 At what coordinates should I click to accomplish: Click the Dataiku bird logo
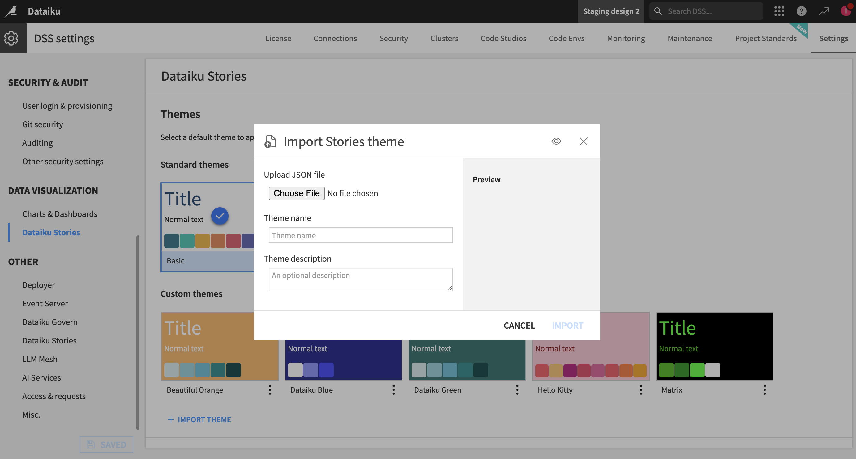pyautogui.click(x=11, y=11)
